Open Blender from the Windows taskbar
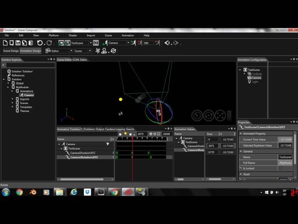The width and height of the screenshot is (298, 224). (33, 192)
